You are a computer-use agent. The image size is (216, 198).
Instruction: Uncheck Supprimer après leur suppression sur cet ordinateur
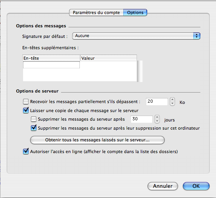[x=34, y=128]
